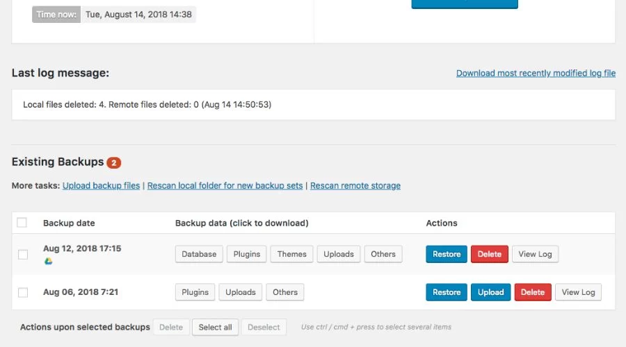Viewport: 626px width, 347px height.
Task: Upload the Aug 06 backup to remote storage
Action: (x=490, y=292)
